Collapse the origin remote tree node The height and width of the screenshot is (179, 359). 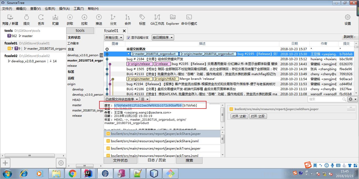(x=71, y=84)
